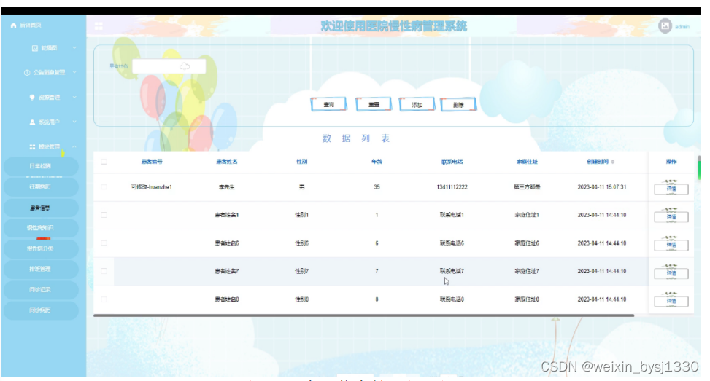This screenshot has width=710, height=381.
Task: Open 详情 for the 患者姓名7 row
Action: (671, 273)
